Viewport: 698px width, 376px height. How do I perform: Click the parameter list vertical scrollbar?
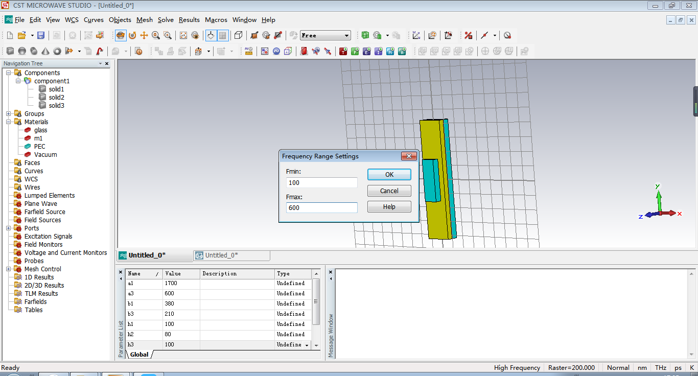coord(316,301)
